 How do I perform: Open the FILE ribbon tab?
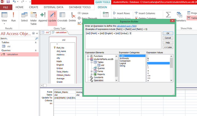coord(6,7)
